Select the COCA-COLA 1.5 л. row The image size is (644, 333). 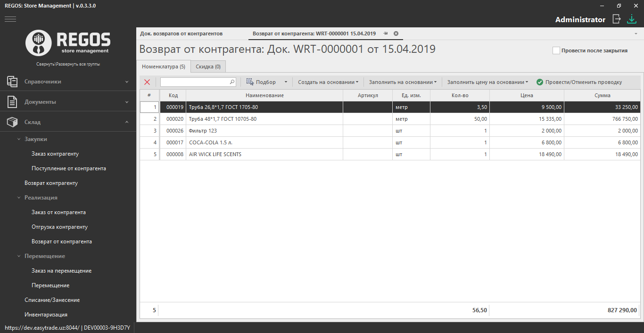(x=264, y=142)
